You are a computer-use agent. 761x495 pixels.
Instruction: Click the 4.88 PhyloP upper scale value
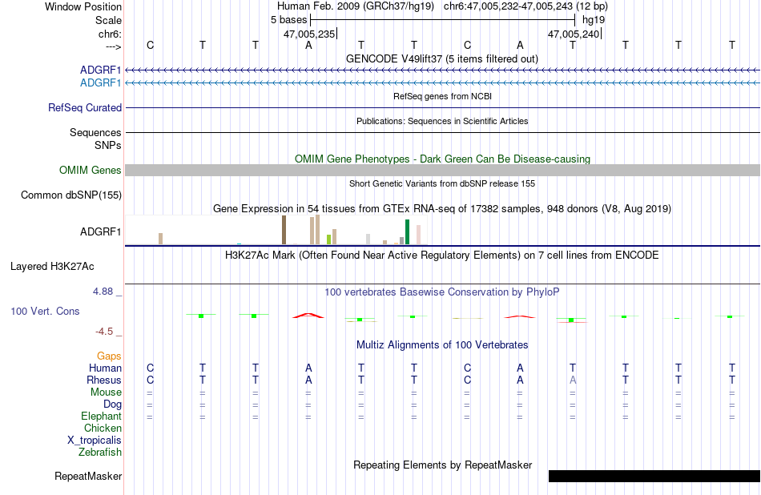[x=103, y=292]
